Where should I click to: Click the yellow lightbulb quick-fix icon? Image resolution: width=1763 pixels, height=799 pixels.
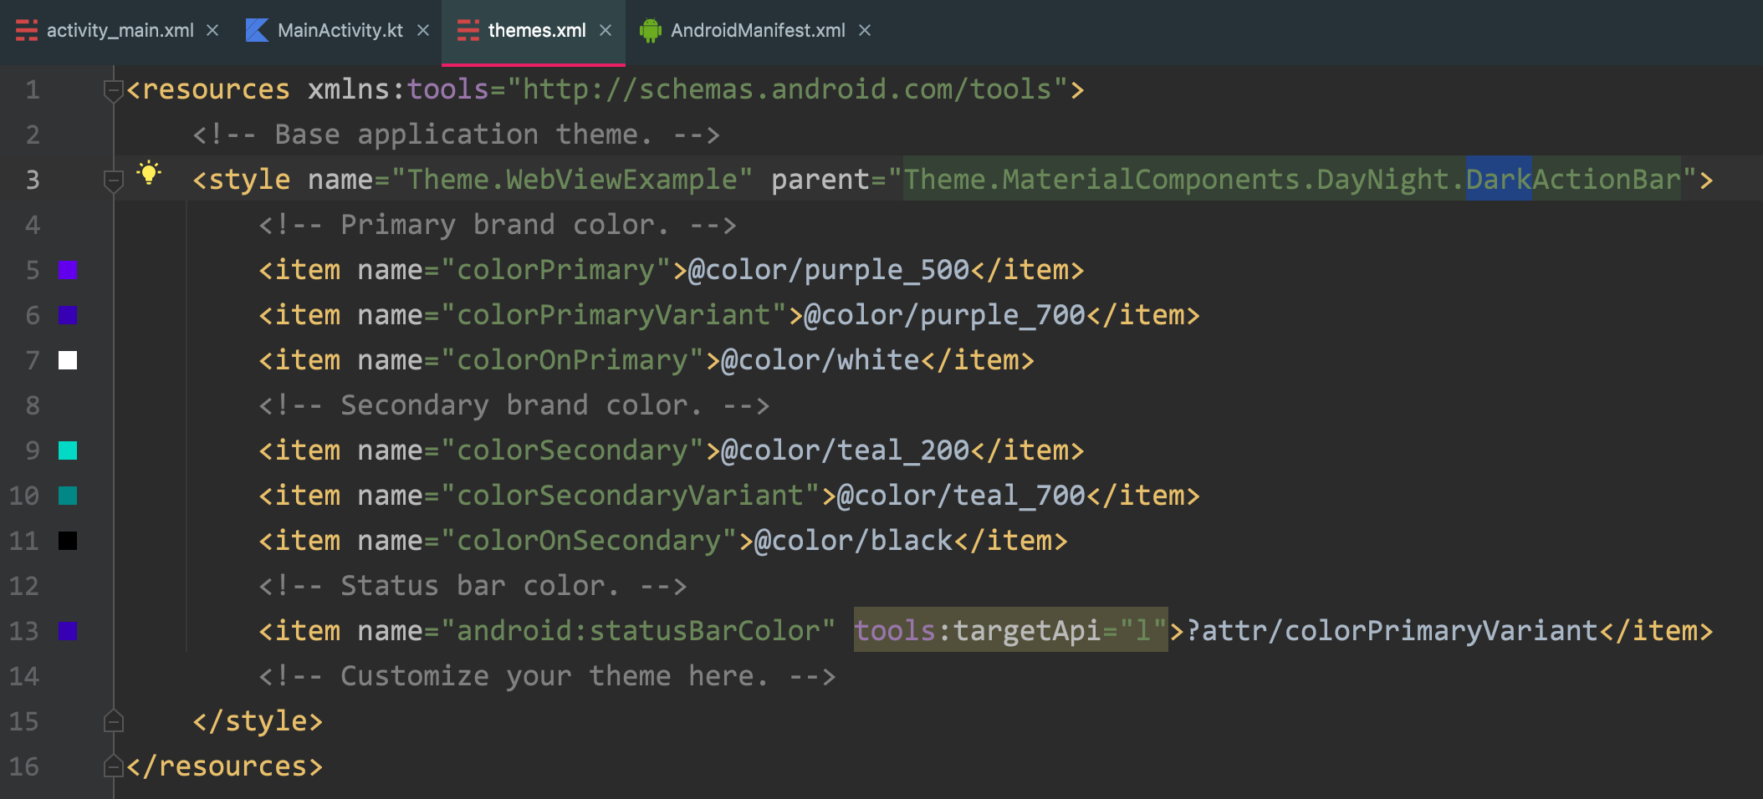click(x=149, y=173)
